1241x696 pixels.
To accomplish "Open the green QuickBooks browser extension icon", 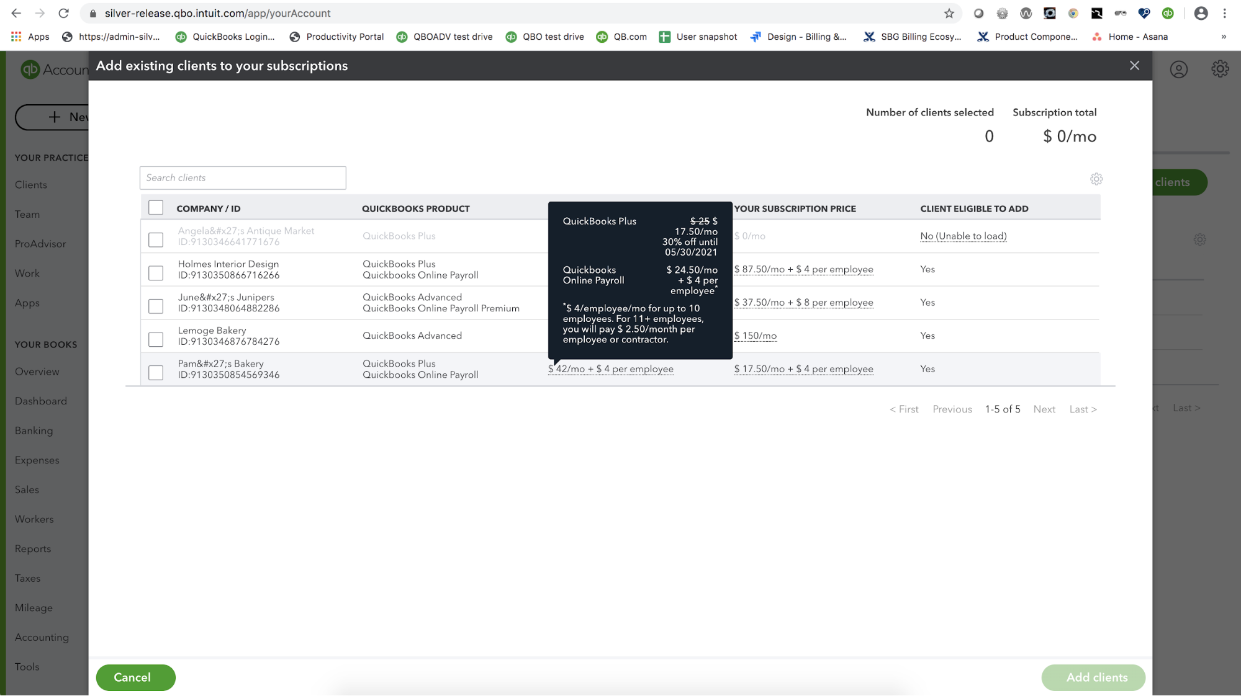I will pyautogui.click(x=1167, y=13).
